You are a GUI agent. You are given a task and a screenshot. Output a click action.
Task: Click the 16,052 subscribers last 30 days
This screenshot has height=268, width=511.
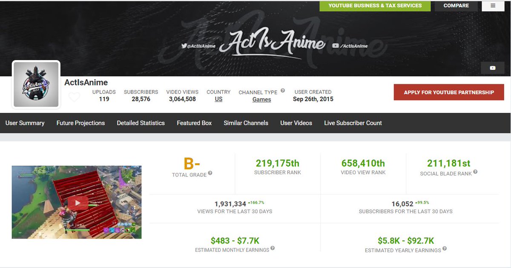[402, 204]
